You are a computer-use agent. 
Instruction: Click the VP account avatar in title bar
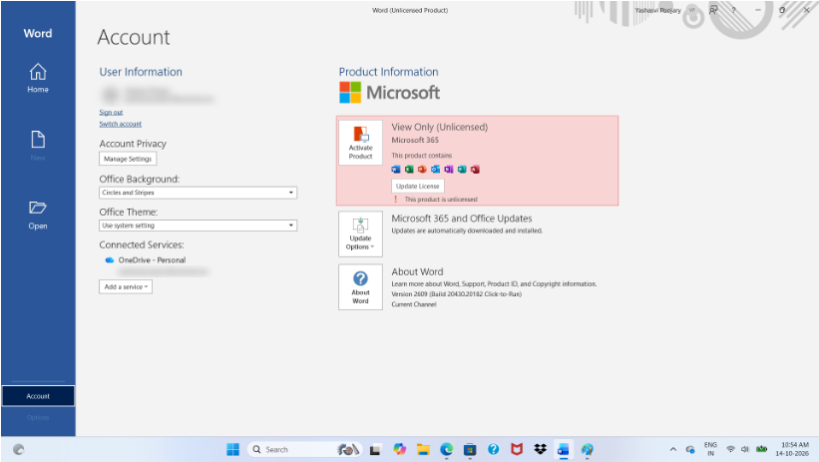pyautogui.click(x=692, y=10)
